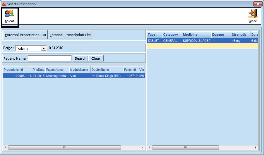The image size is (264, 155).
Task: Click the app icon in title bar
Action: 4,4
